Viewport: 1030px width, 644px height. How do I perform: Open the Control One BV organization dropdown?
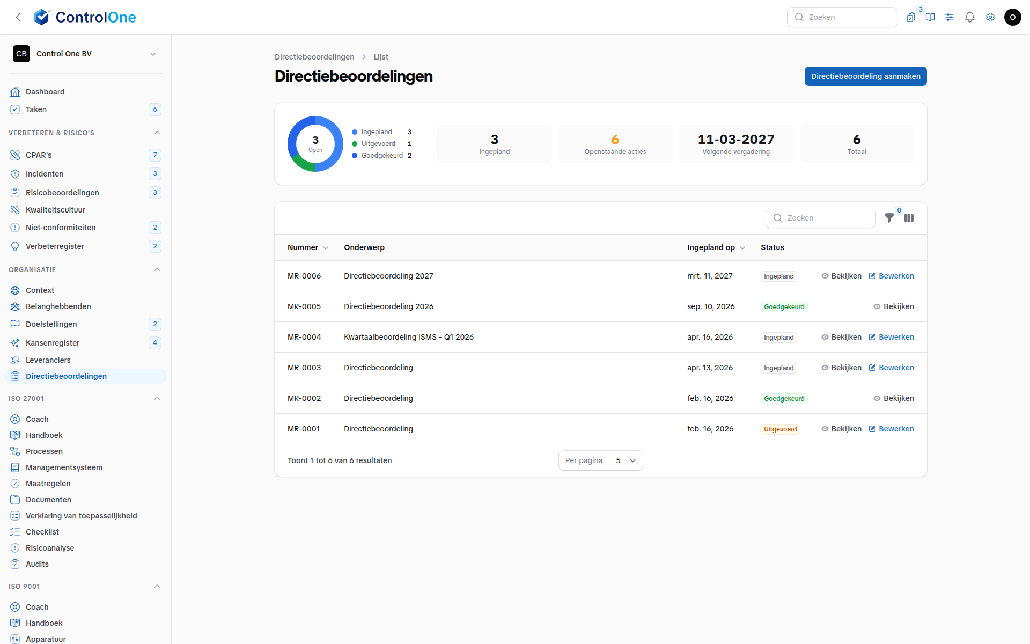(x=86, y=54)
